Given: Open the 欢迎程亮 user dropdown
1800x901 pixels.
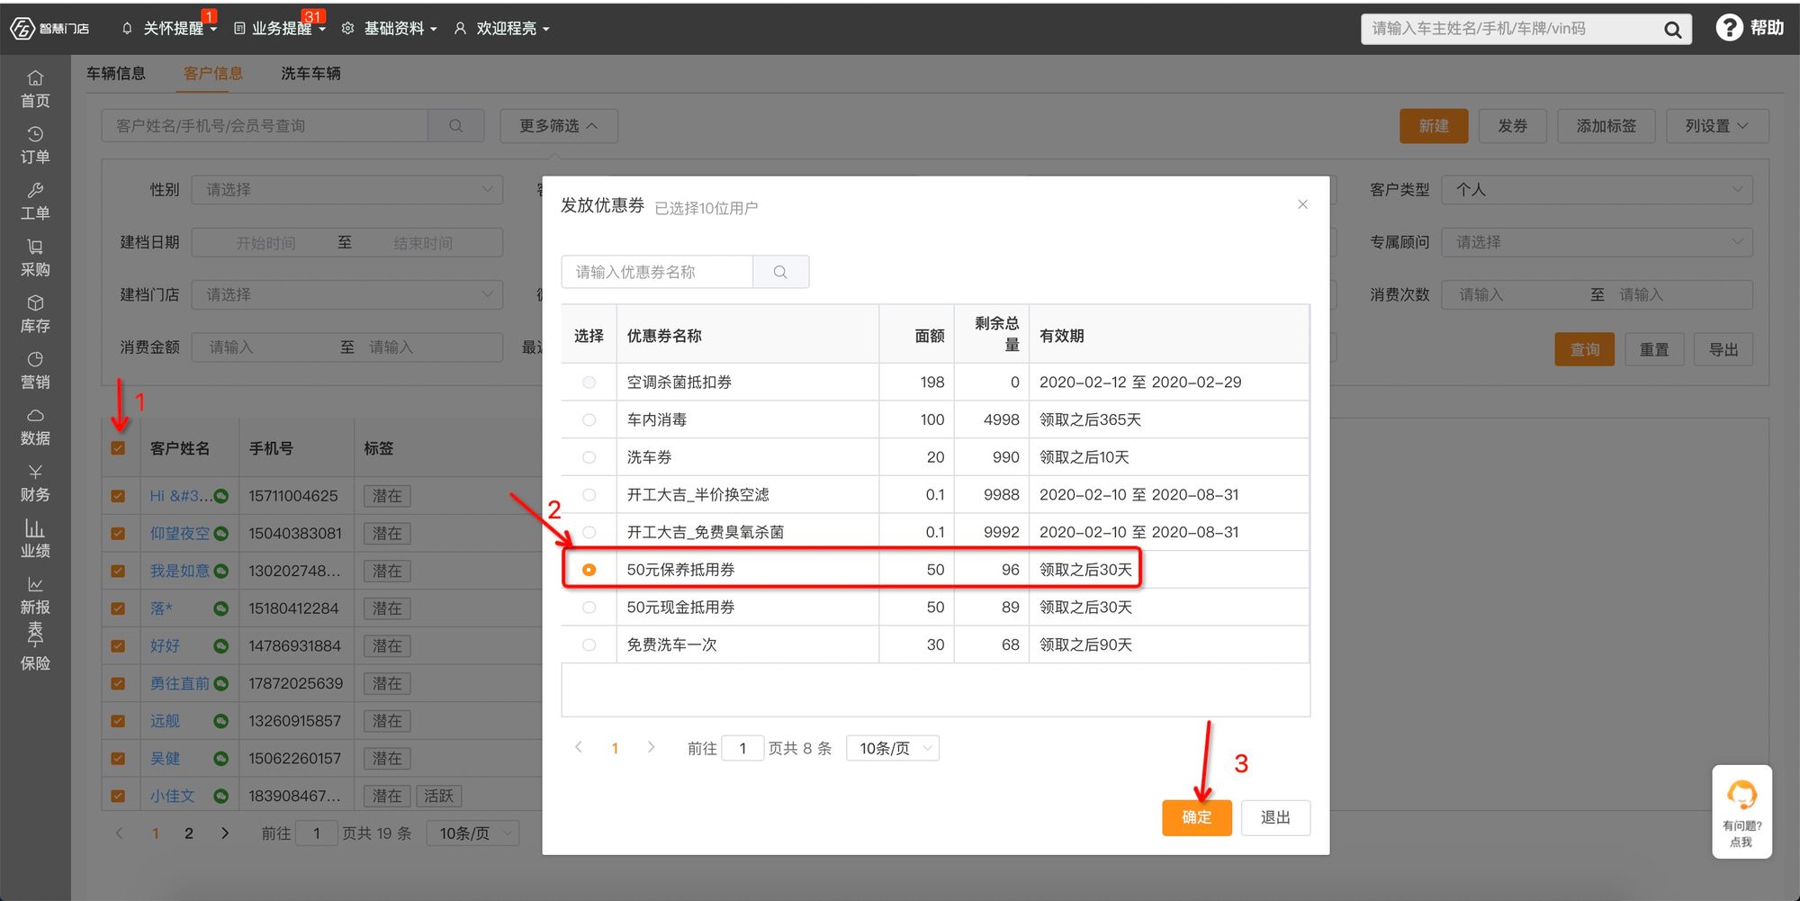Looking at the screenshot, I should [502, 28].
